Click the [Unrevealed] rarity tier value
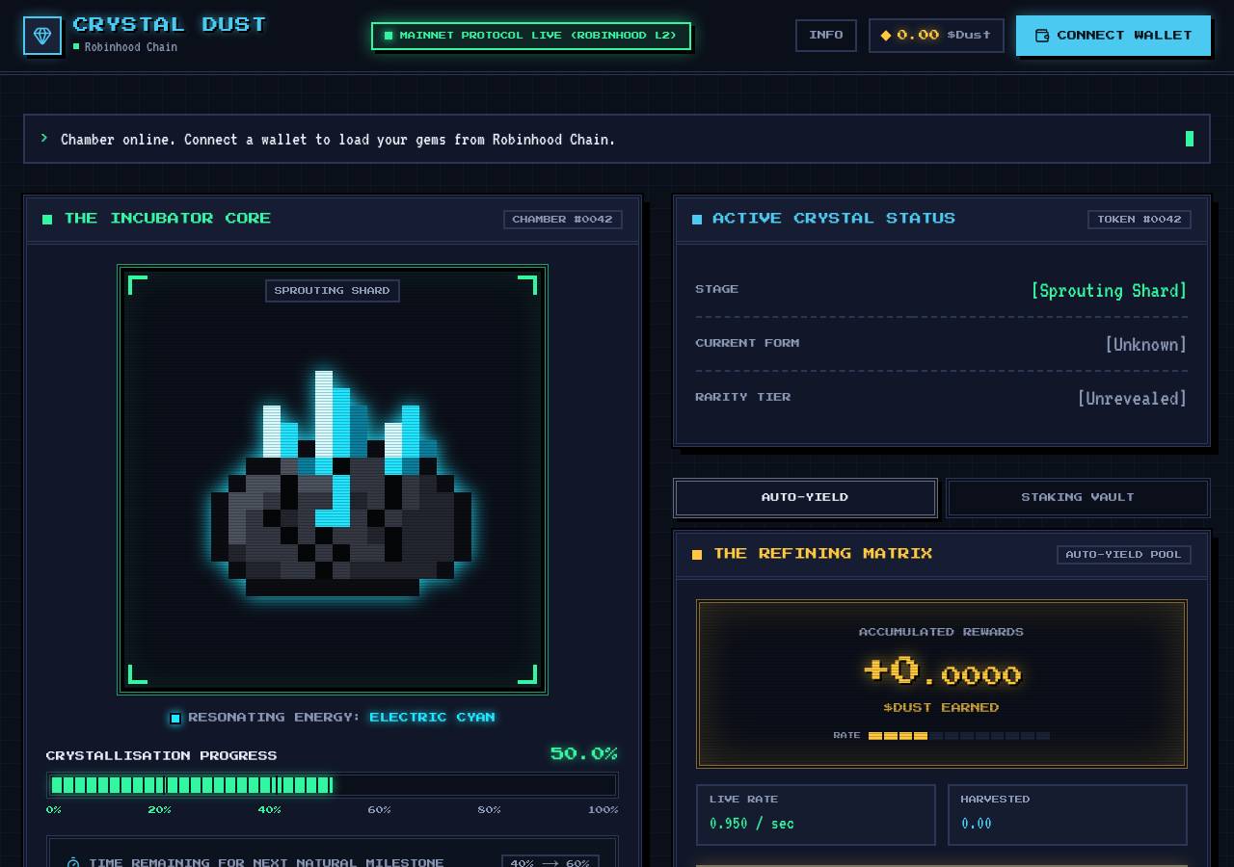Screen dimensions: 1234x867 (1132, 399)
